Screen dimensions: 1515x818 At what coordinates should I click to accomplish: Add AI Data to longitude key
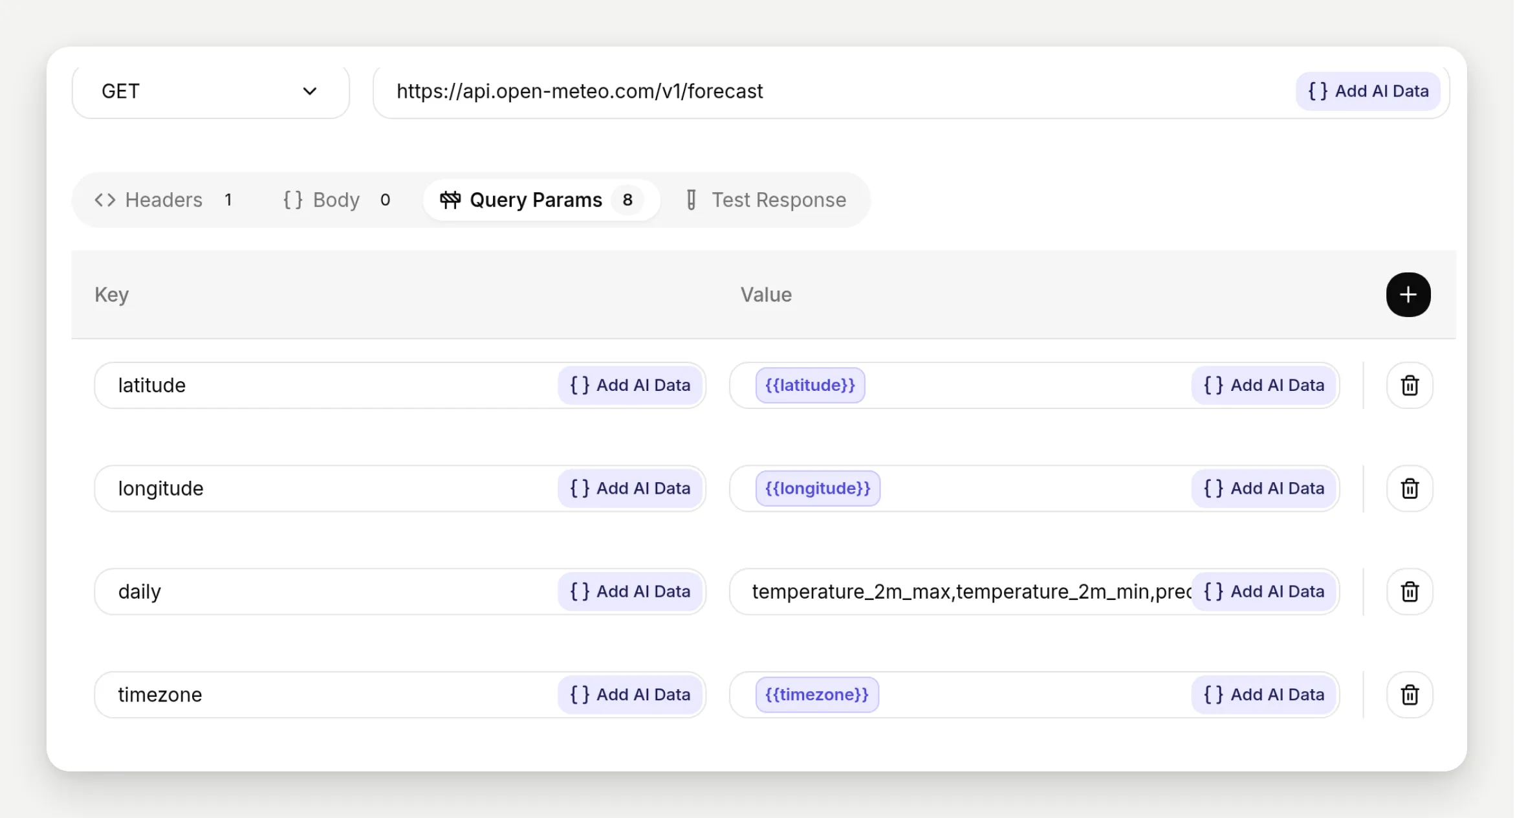coord(631,488)
